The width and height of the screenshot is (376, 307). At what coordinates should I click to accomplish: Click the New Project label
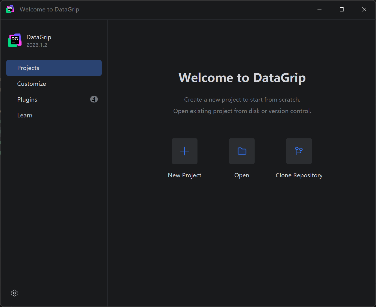(x=184, y=175)
